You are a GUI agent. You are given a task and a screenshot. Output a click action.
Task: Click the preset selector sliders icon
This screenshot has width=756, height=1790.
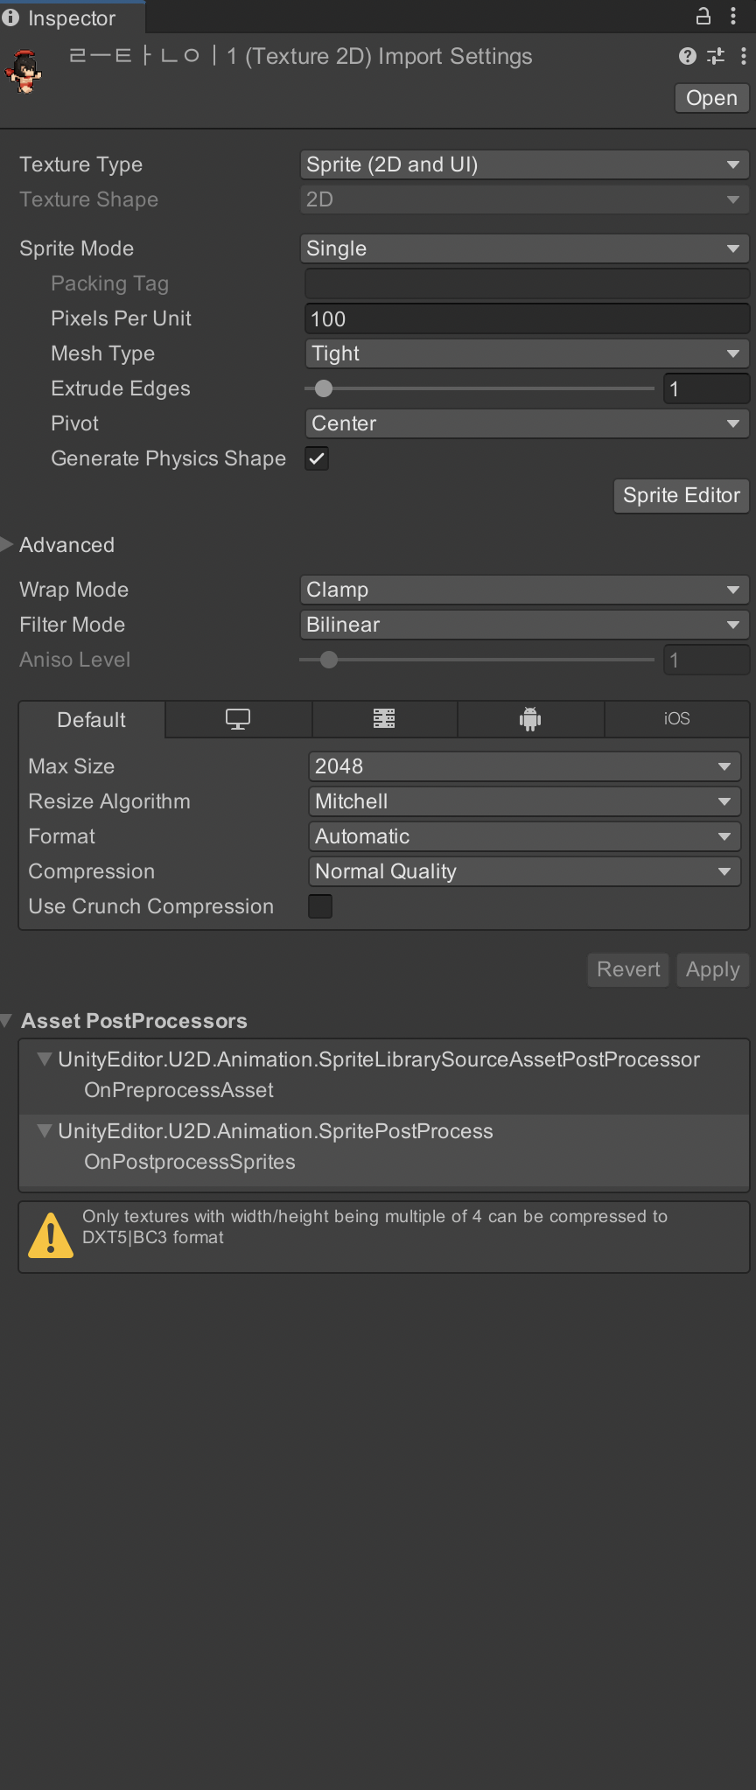coord(716,56)
